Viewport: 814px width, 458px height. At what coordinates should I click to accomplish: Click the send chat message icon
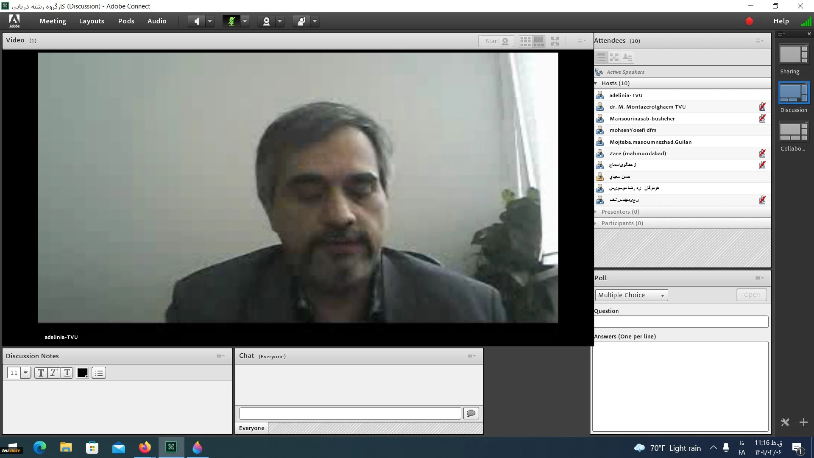pos(471,413)
